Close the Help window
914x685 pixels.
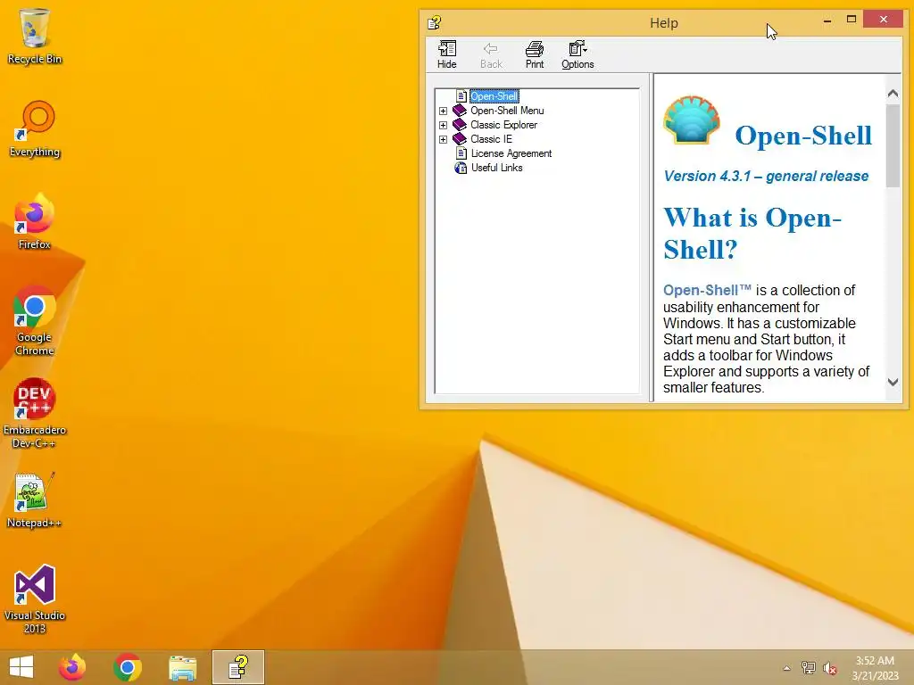[883, 20]
